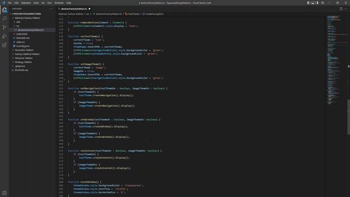
Task: Open the Edit menu
Action: pos(16,3)
